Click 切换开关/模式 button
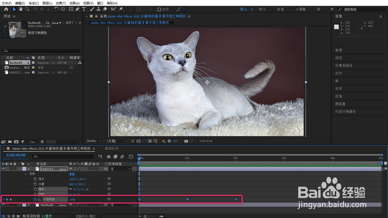 point(85,216)
